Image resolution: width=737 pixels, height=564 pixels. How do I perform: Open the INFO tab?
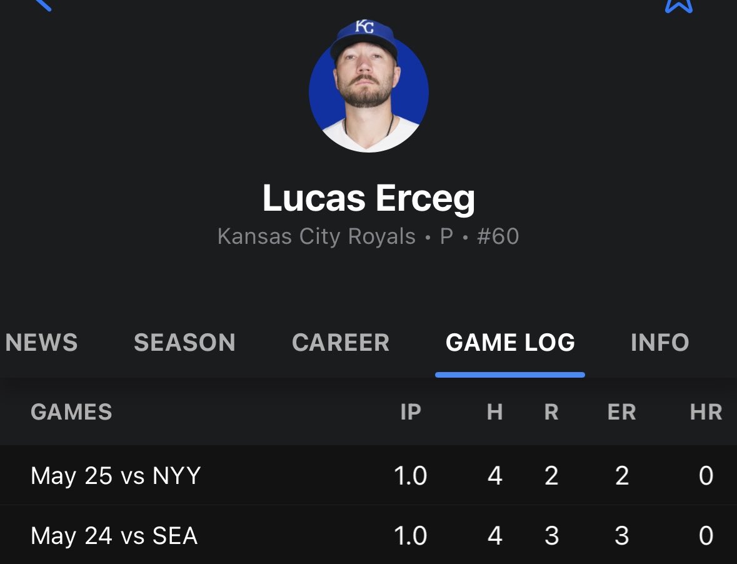click(660, 342)
